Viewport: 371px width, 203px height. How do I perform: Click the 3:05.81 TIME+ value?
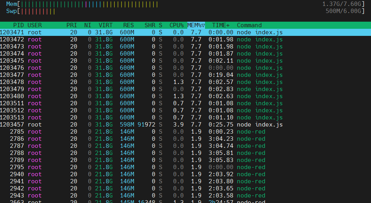pyautogui.click(x=221, y=153)
